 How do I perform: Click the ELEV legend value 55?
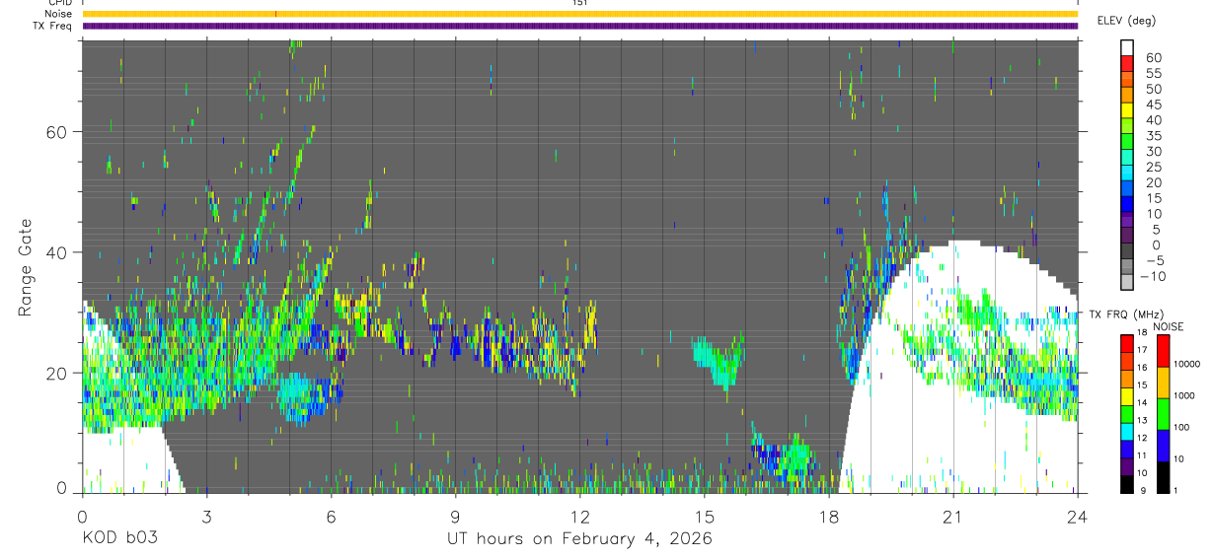[1153, 73]
